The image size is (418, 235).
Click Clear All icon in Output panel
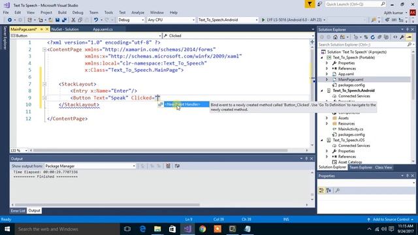169,166
